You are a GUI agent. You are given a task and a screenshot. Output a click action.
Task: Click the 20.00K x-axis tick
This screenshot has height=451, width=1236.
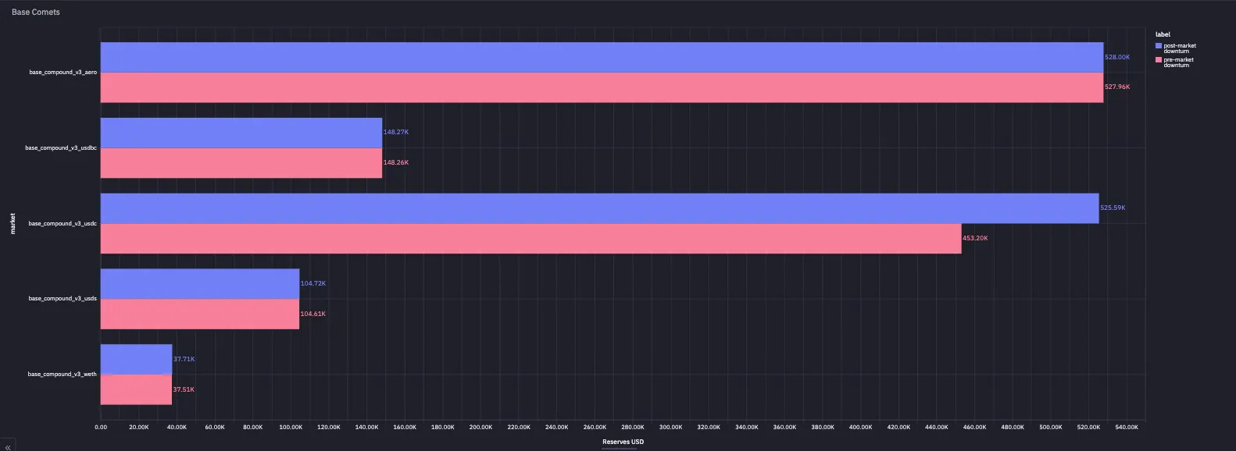click(x=139, y=428)
